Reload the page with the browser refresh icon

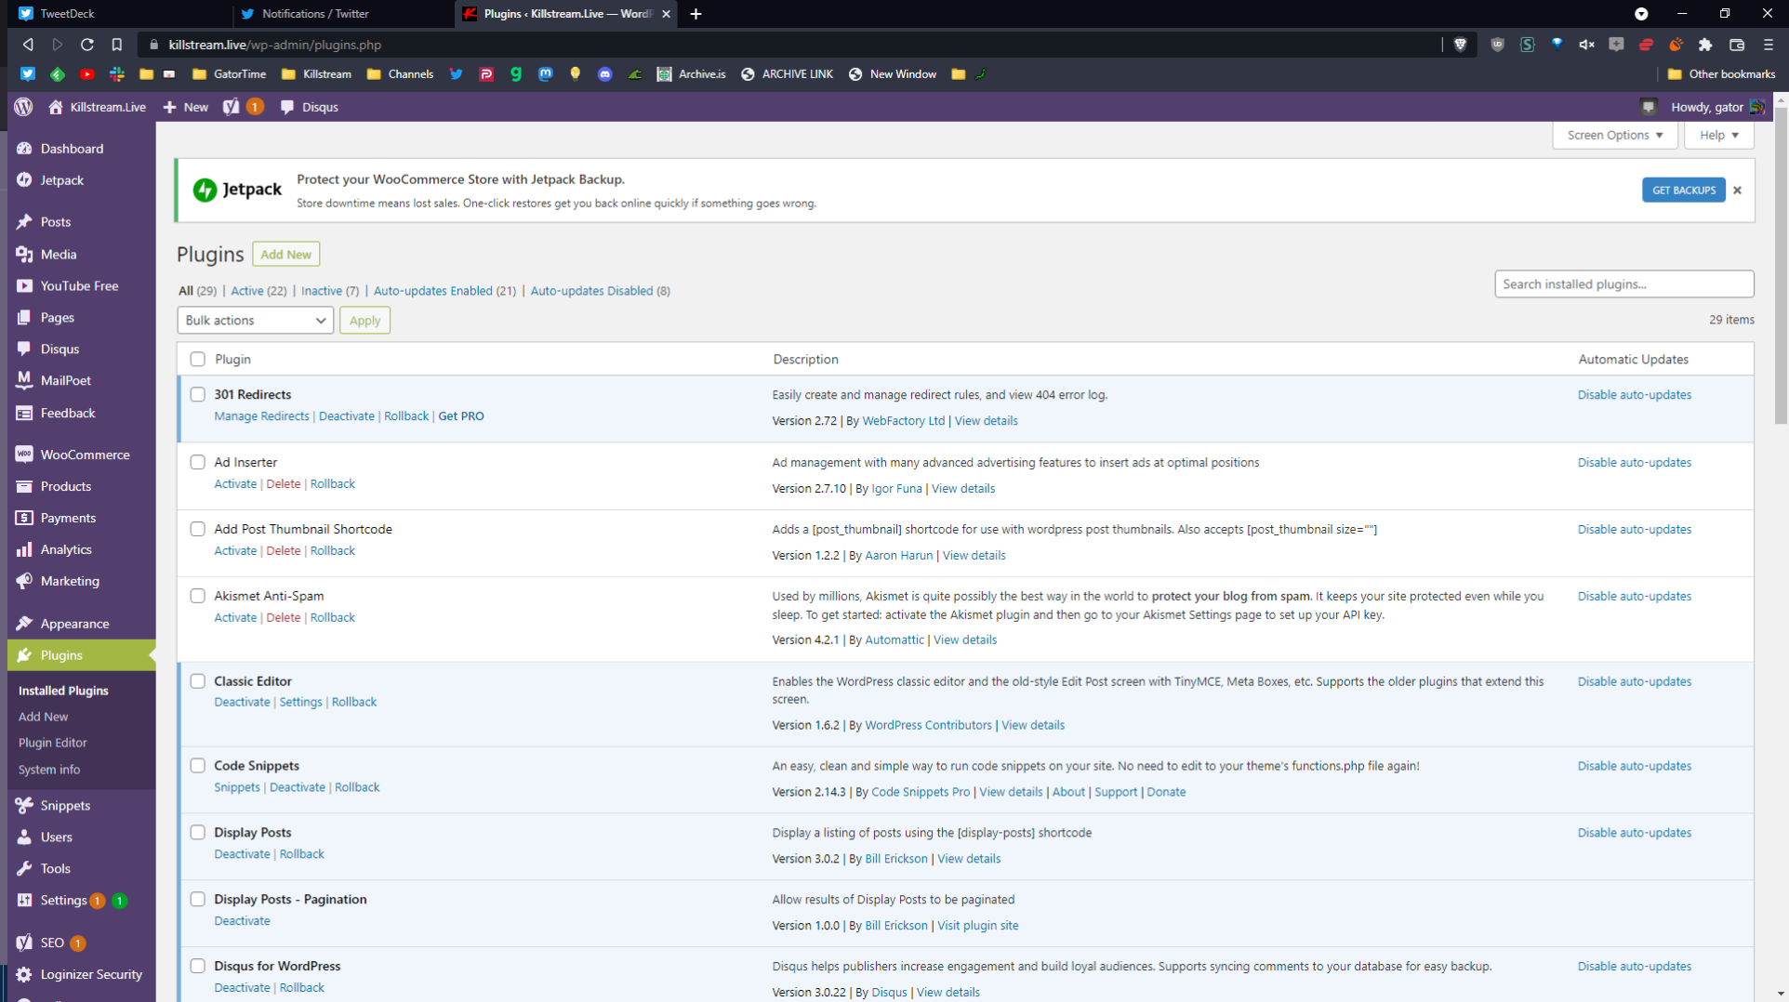86,45
